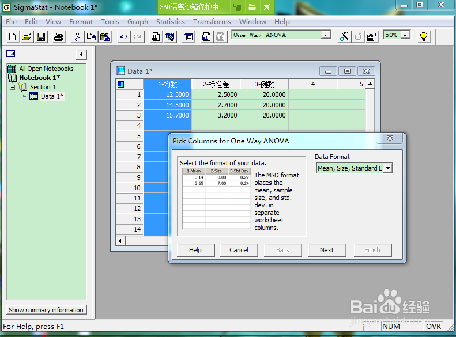Image resolution: width=456 pixels, height=337 pixels.
Task: Click Help button in ANOVA dialog
Action: (195, 250)
